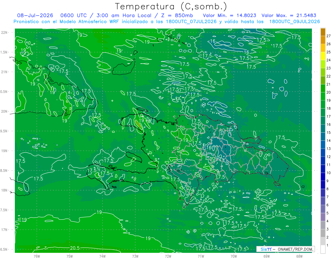Click the "69W" longitude axis label
The width and height of the screenshot is (336, 260).
pyautogui.click(x=267, y=256)
